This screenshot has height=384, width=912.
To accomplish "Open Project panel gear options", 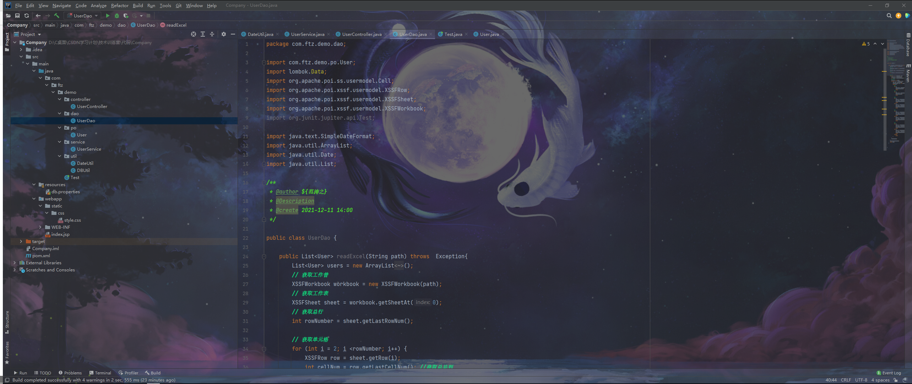I will pyautogui.click(x=223, y=34).
